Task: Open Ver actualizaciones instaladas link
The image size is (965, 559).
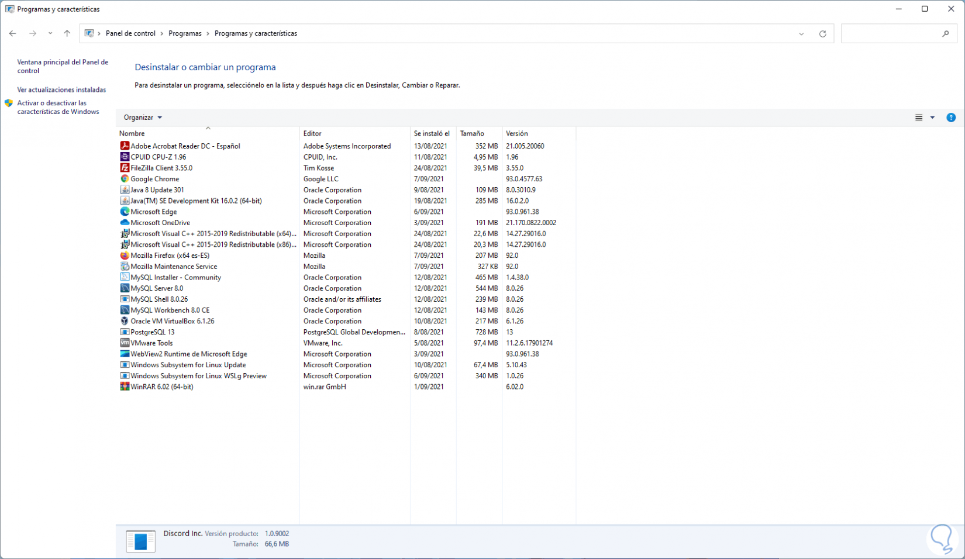Action: [62, 89]
